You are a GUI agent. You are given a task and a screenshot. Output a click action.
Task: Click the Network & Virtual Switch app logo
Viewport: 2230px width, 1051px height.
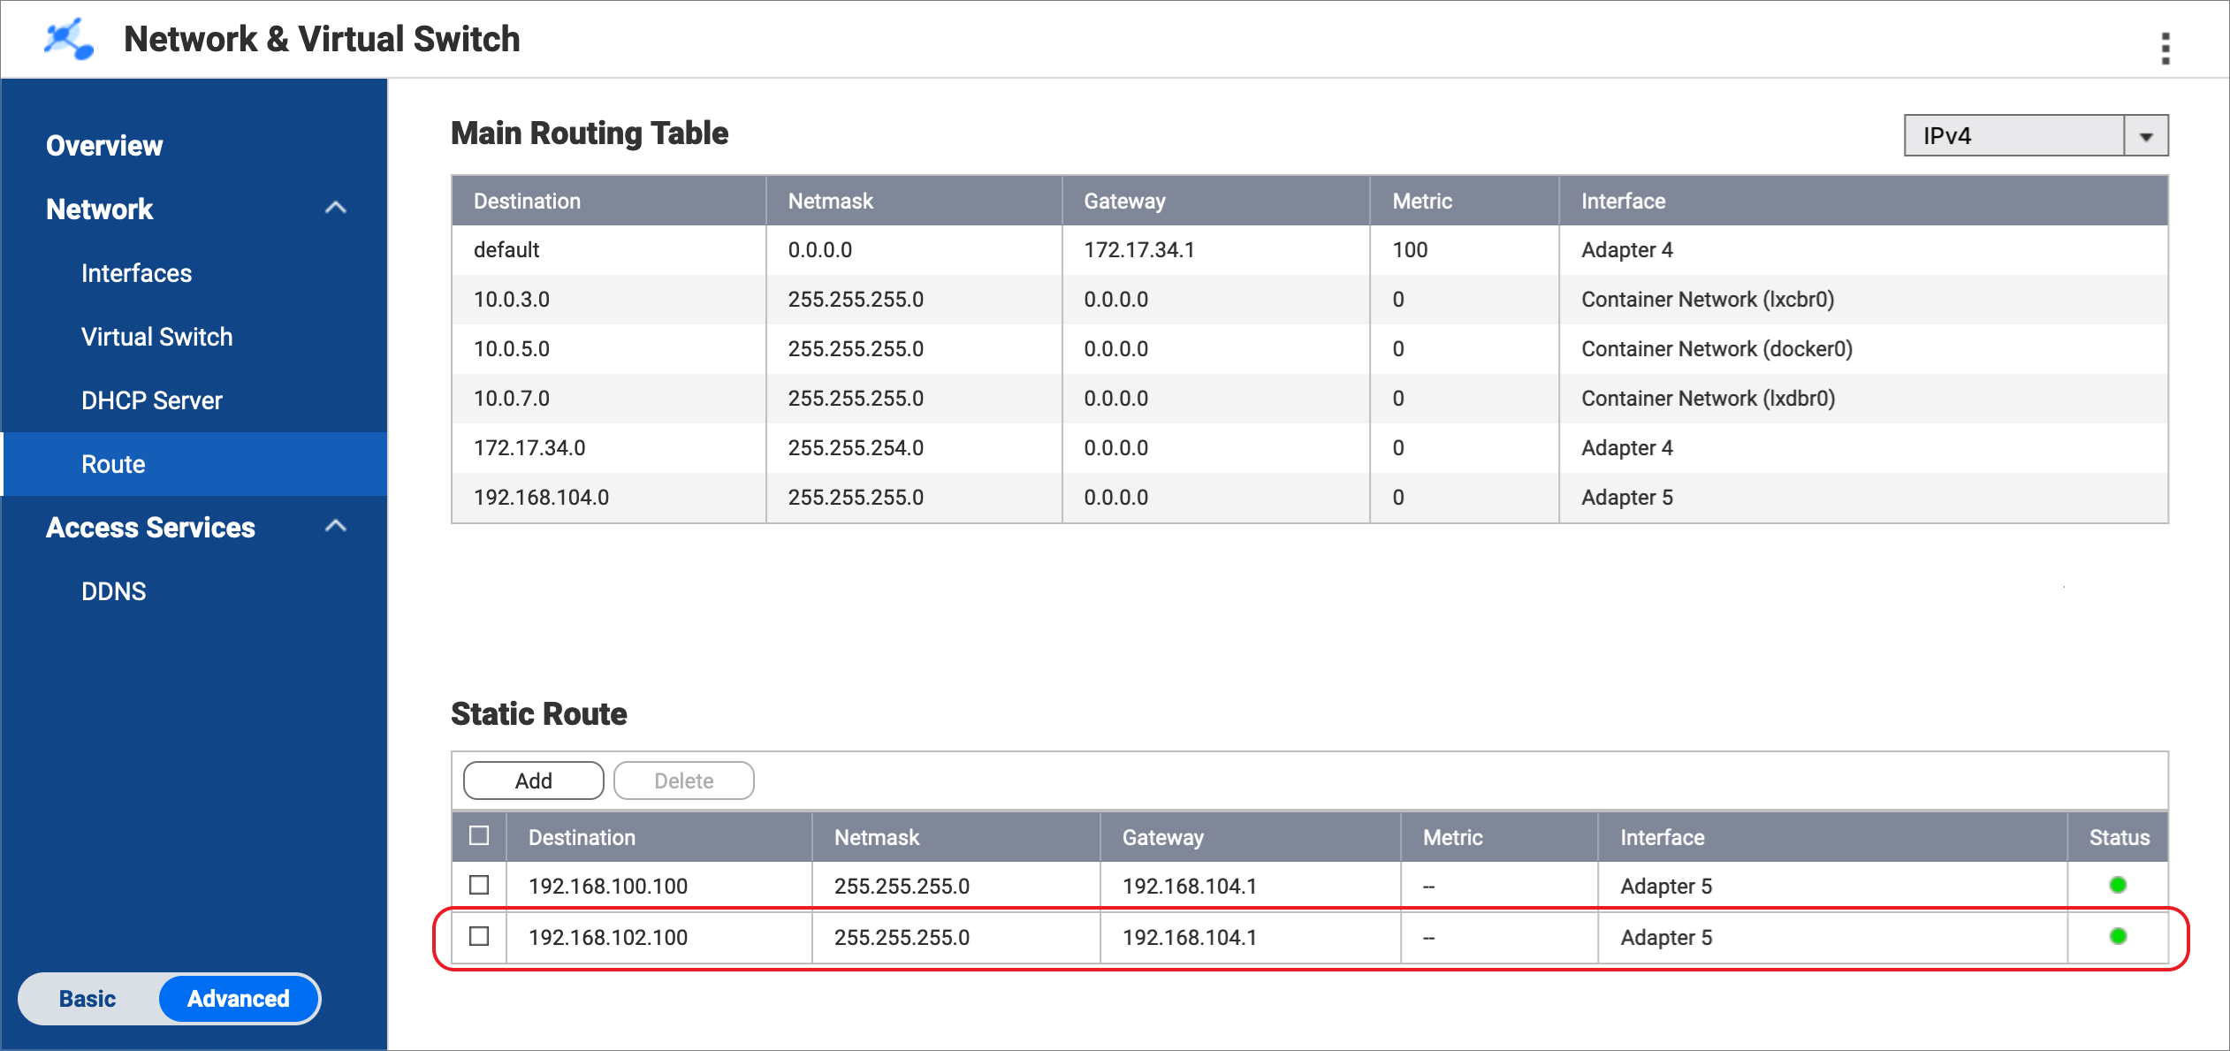coord(69,40)
